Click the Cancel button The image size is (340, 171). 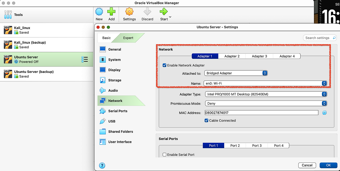click(x=307, y=165)
